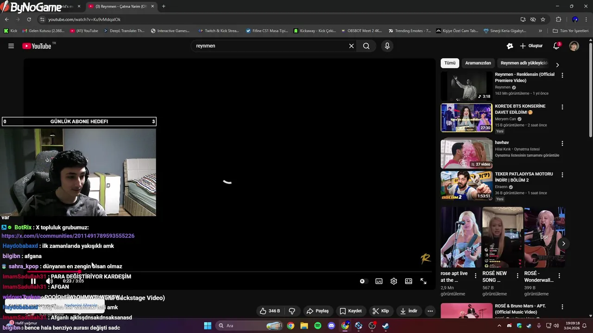This screenshot has height=333, width=593.
Task: Switch to Reynmen - Çatma Yarim tab
Action: click(x=121, y=6)
